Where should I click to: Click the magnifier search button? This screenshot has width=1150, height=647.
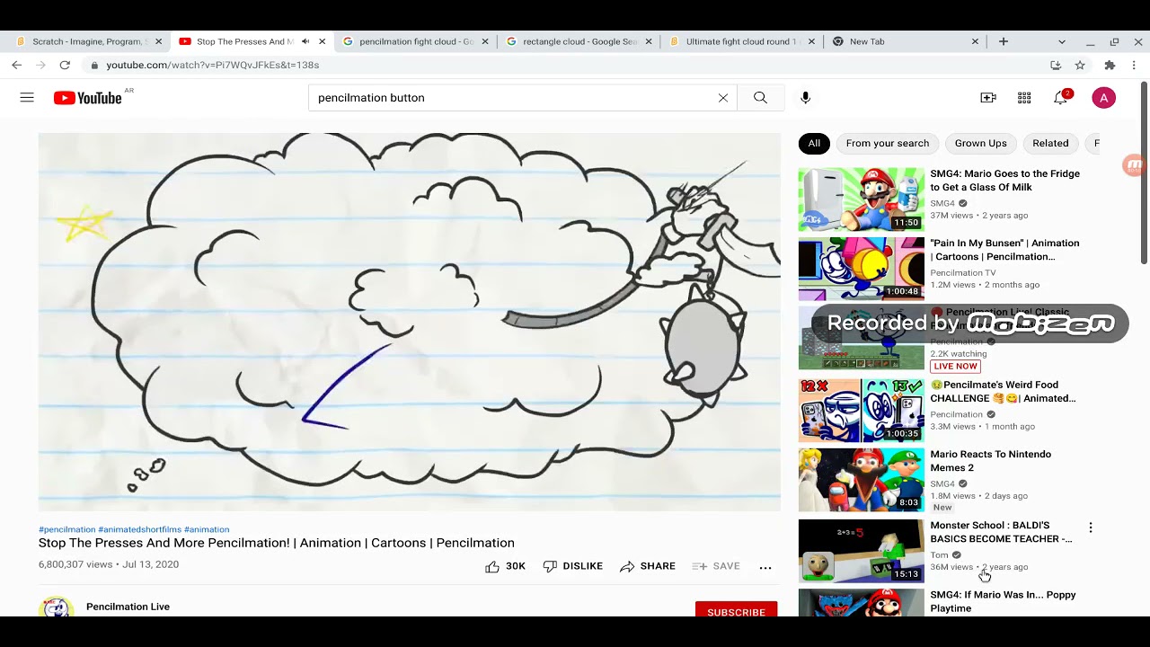coord(761,98)
